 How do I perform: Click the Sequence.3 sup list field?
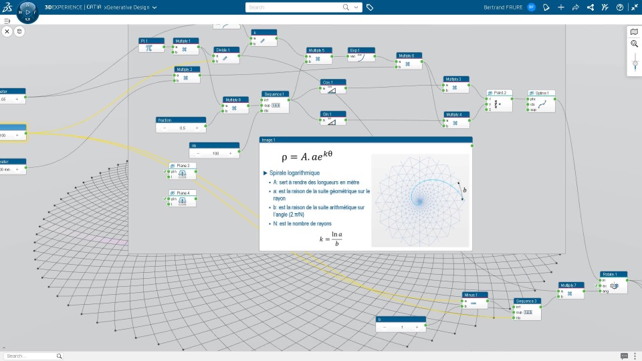click(x=528, y=312)
